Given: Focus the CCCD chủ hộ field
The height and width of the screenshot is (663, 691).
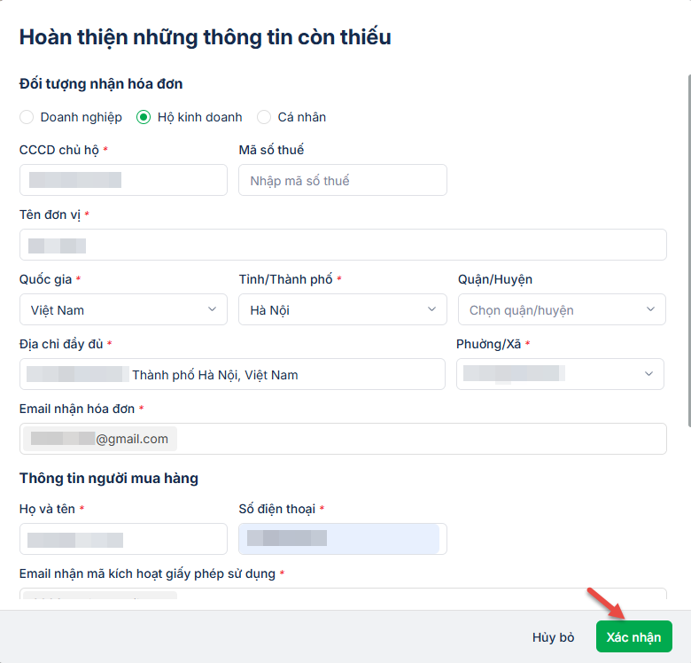Looking at the screenshot, I should pyautogui.click(x=122, y=181).
